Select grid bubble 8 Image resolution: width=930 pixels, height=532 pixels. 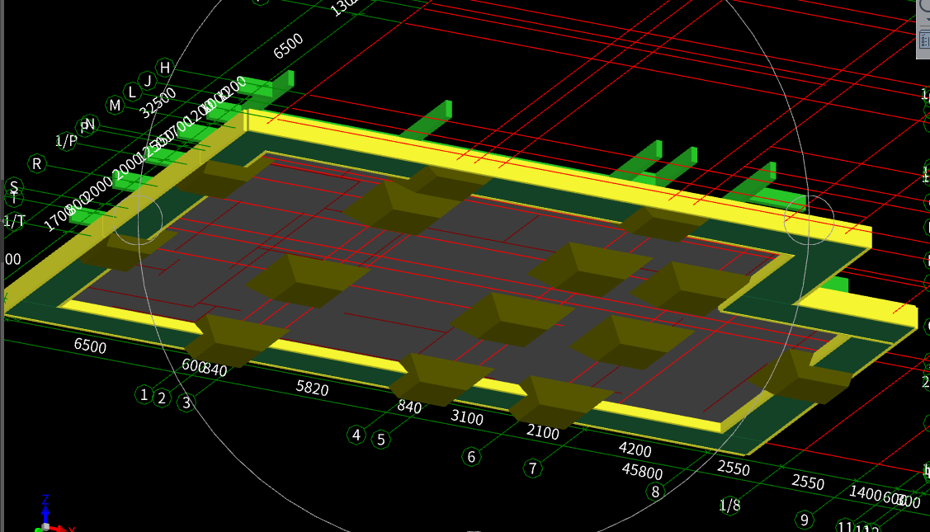[x=655, y=492]
